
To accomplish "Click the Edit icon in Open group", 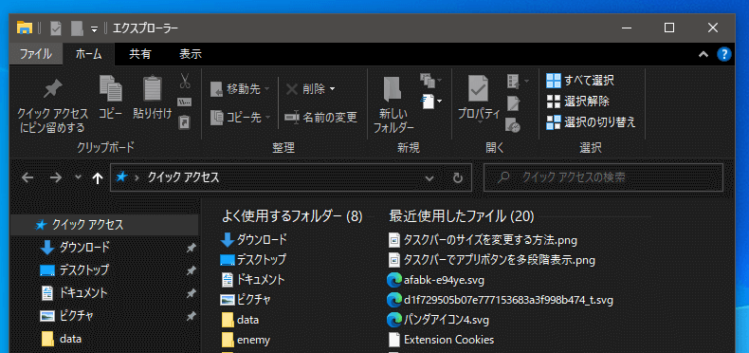I will click(x=514, y=103).
